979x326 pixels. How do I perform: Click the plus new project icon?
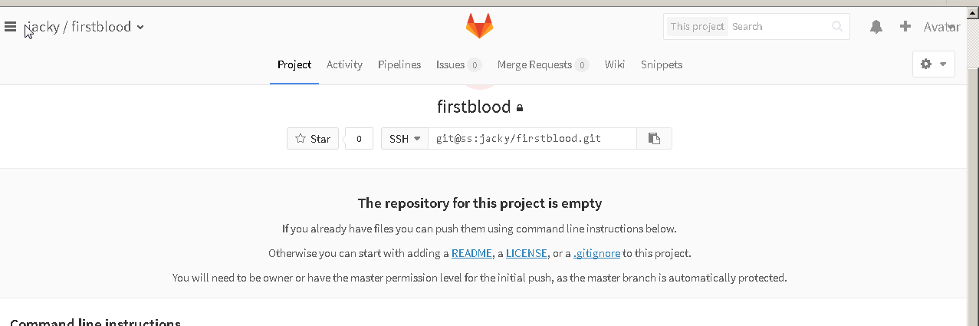coord(905,26)
